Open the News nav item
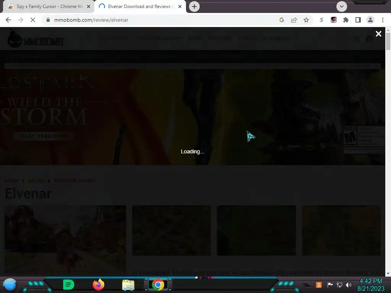The width and height of the screenshot is (391, 293). tap(195, 39)
